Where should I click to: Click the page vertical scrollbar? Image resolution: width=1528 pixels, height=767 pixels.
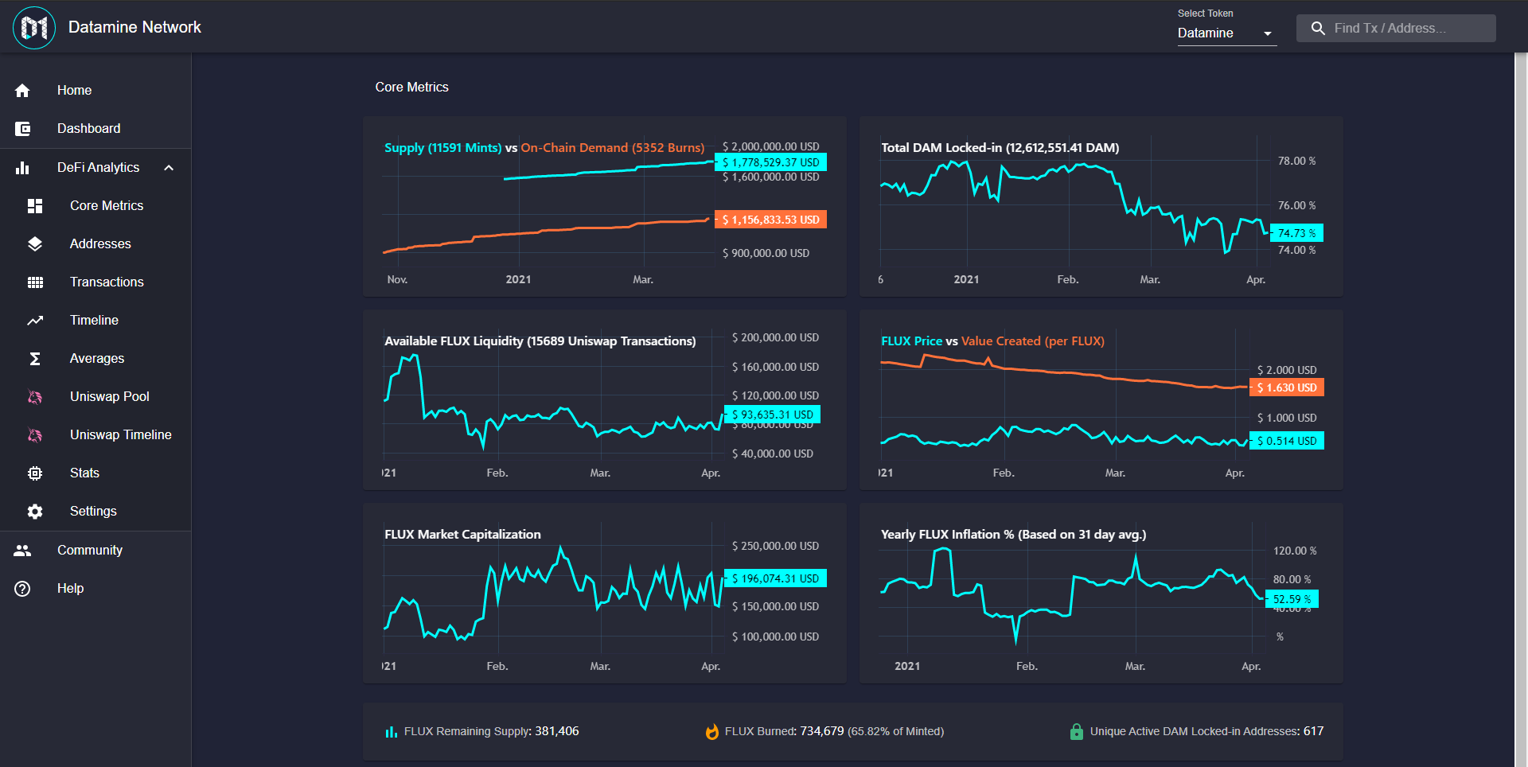coord(1521,410)
